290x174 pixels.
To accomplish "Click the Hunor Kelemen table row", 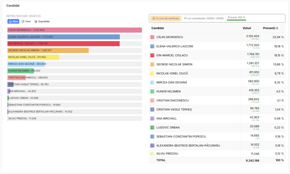I will pyautogui.click(x=217, y=91).
